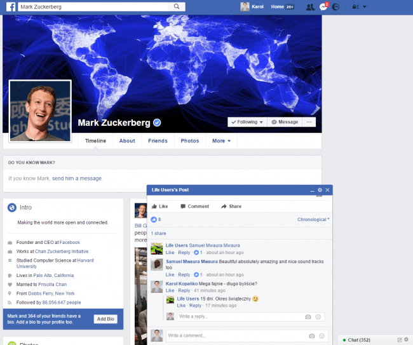413x345 pixels.
Task: Click the new message compose icon in chat bar
Action: (x=400, y=340)
